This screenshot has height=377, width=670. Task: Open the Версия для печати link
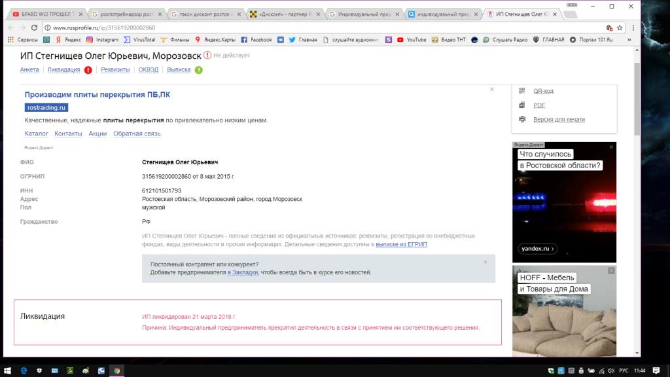click(559, 120)
